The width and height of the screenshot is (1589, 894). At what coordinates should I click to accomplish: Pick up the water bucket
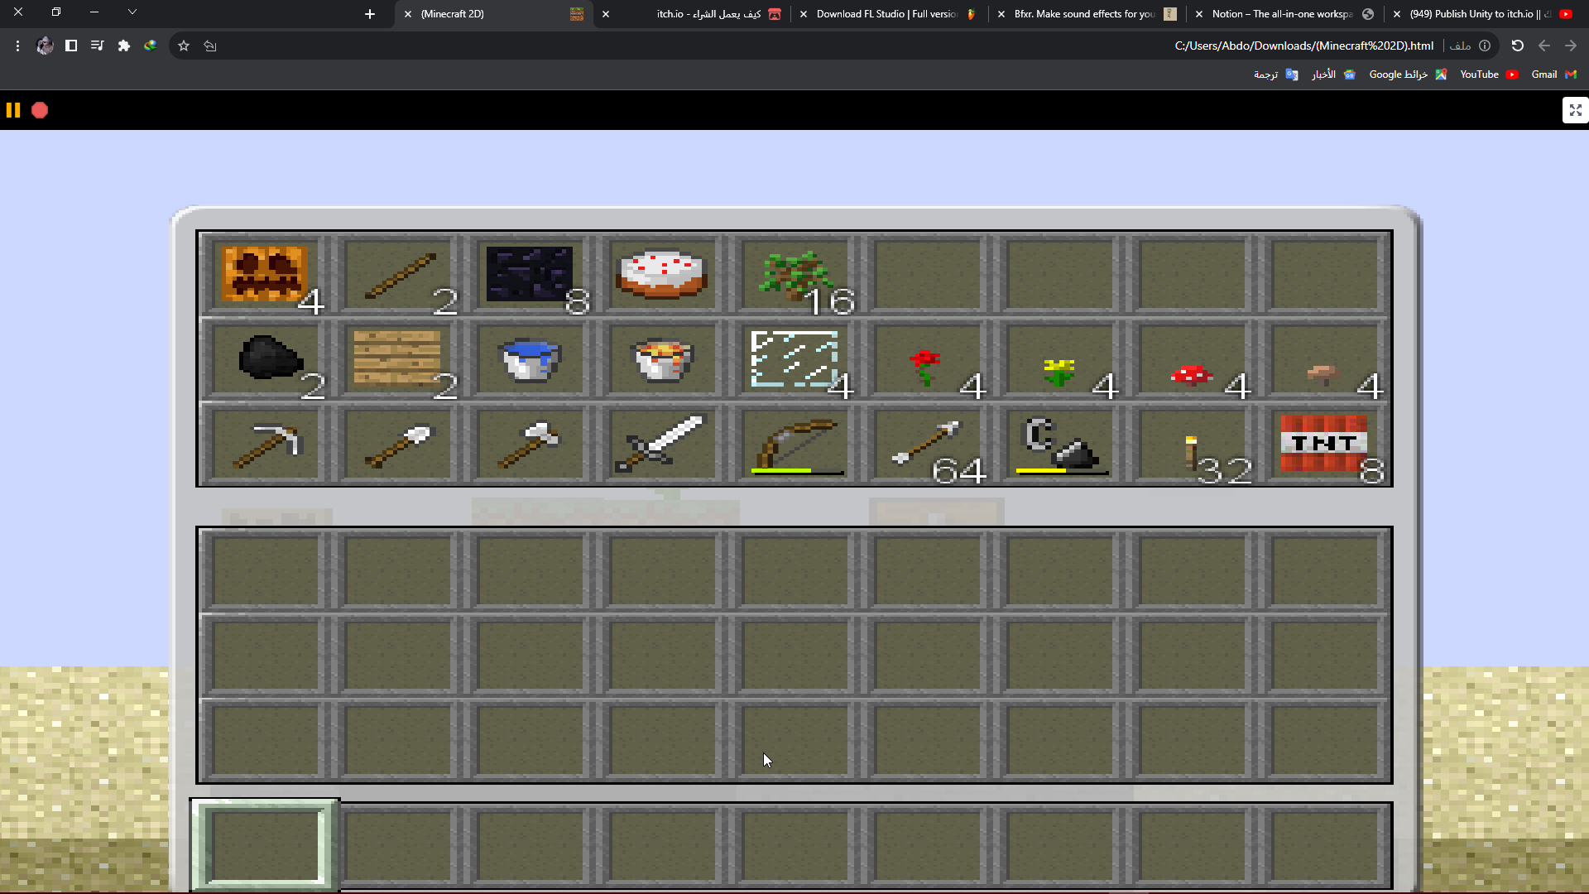point(530,359)
